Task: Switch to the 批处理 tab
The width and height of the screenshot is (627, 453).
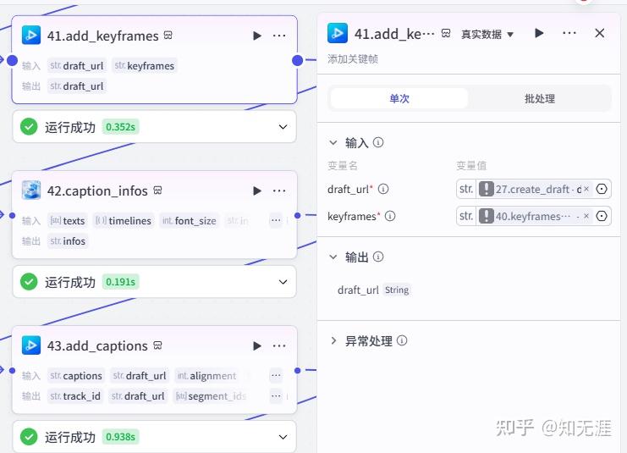Action: click(540, 98)
